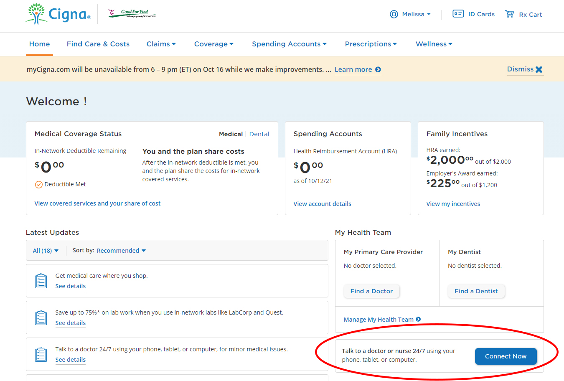Click the Rx Cart text link

[530, 15]
